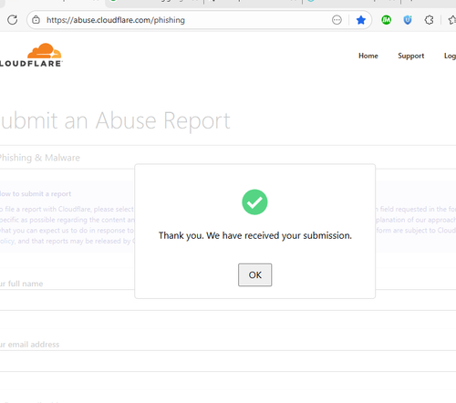The image size is (456, 403).
Task: Click the OK button in the dialog
Action: pos(254,274)
